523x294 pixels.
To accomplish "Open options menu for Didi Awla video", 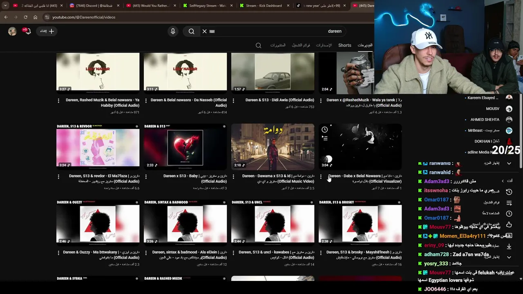I will pyautogui.click(x=233, y=100).
